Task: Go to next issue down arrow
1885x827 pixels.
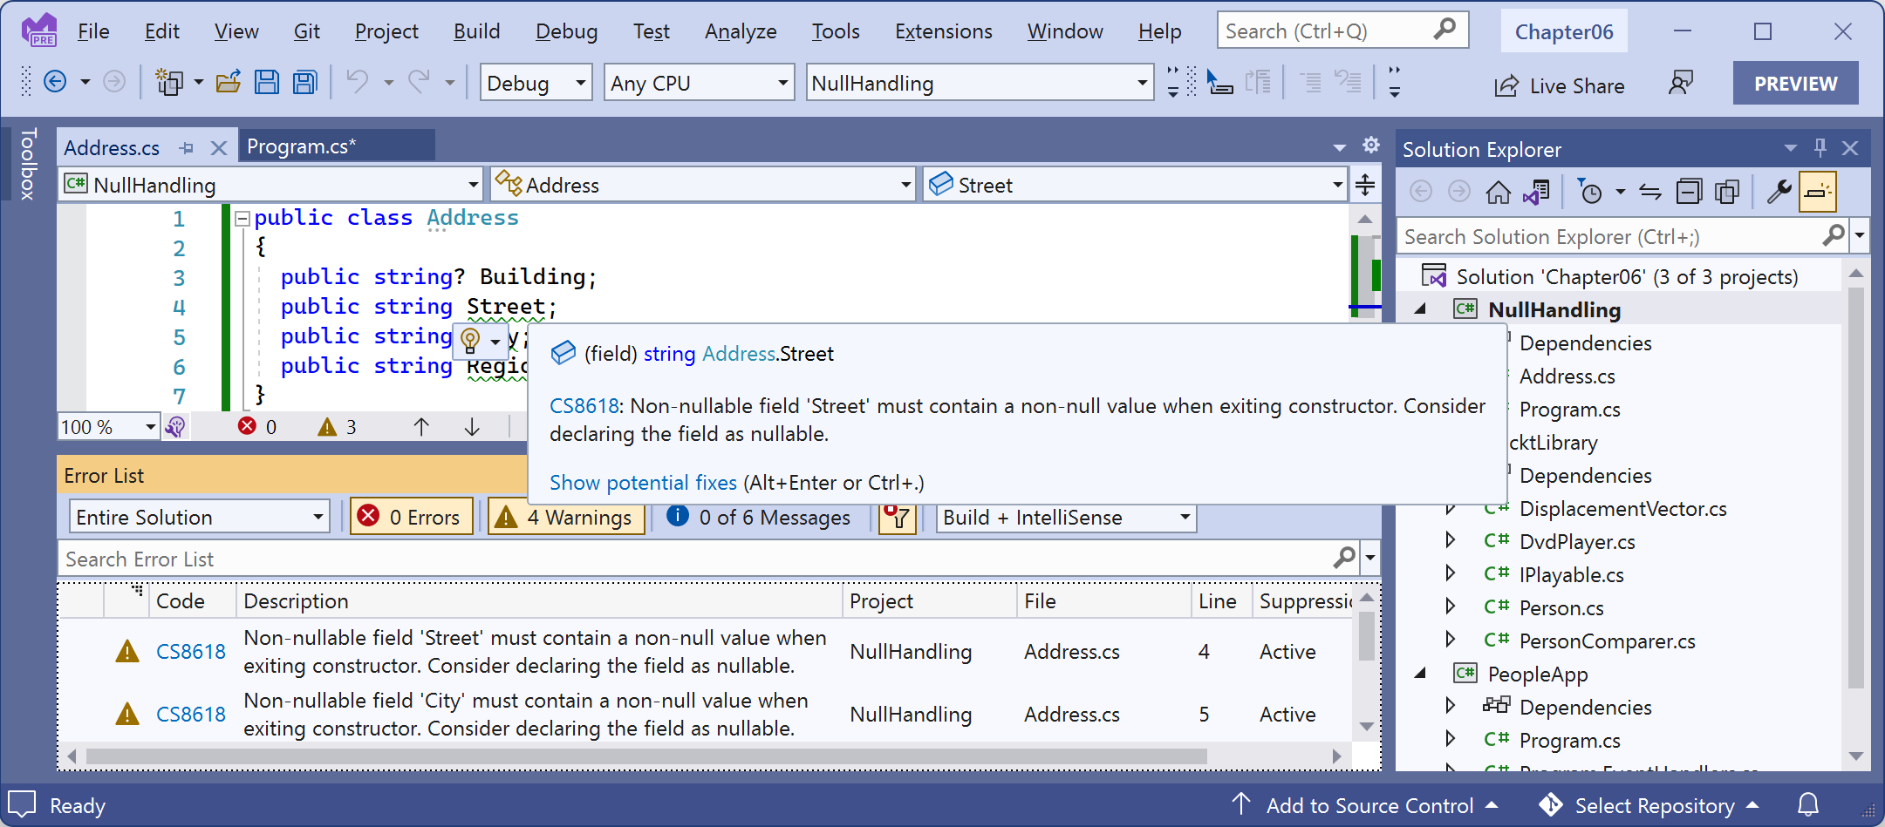Action: (472, 427)
